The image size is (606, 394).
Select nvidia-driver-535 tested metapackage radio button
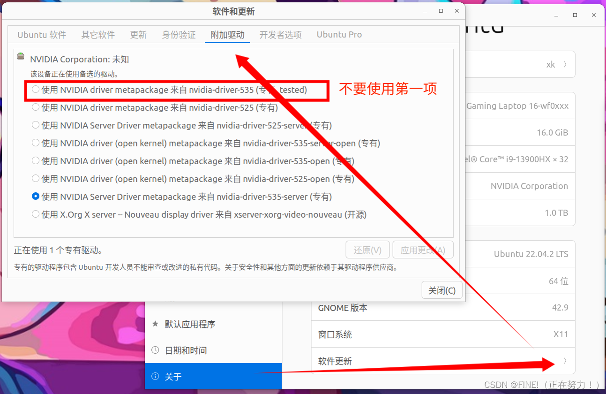(x=36, y=90)
